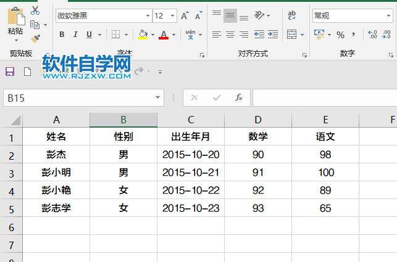Click the Save icon in quick access toolbar
Image resolution: width=397 pixels, height=262 pixels.
click(10, 72)
